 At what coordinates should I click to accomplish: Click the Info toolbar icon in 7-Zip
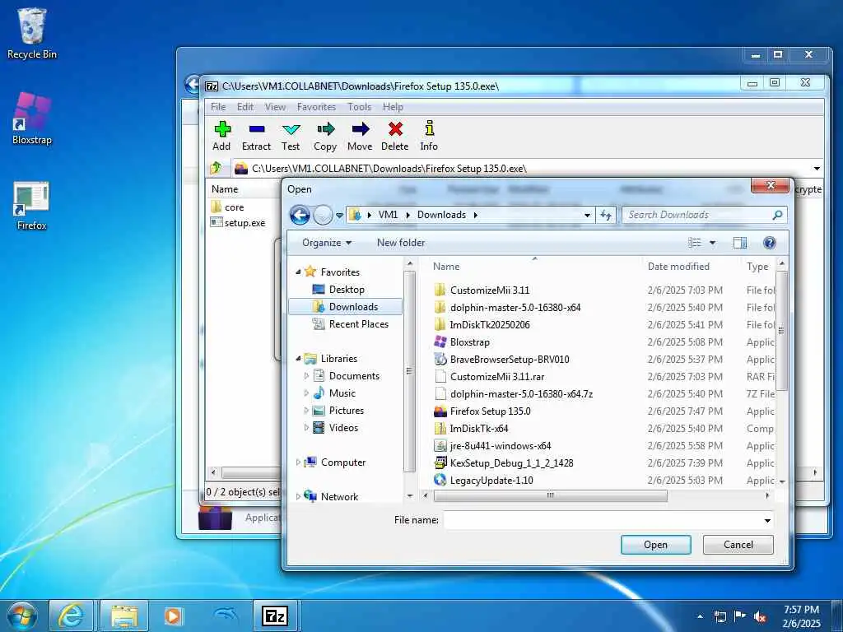(x=429, y=129)
